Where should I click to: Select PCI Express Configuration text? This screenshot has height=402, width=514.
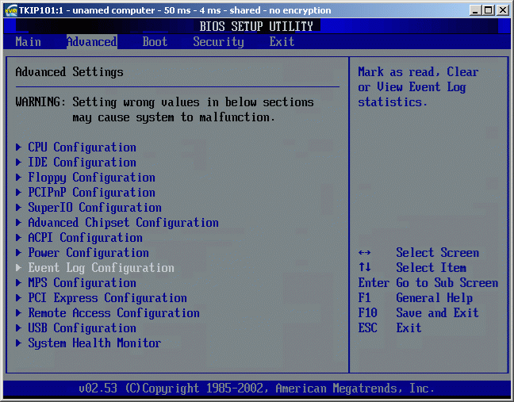point(108,298)
